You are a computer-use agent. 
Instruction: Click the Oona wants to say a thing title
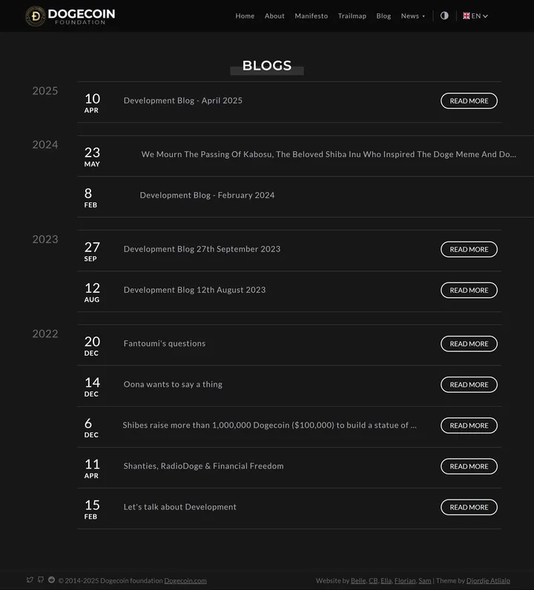pyautogui.click(x=173, y=385)
